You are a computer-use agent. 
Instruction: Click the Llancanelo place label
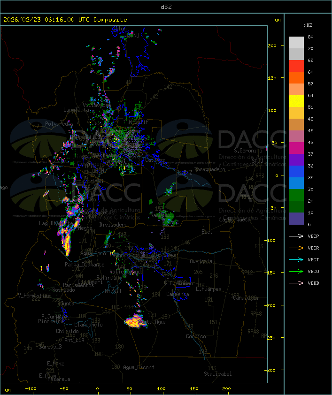[88, 325]
